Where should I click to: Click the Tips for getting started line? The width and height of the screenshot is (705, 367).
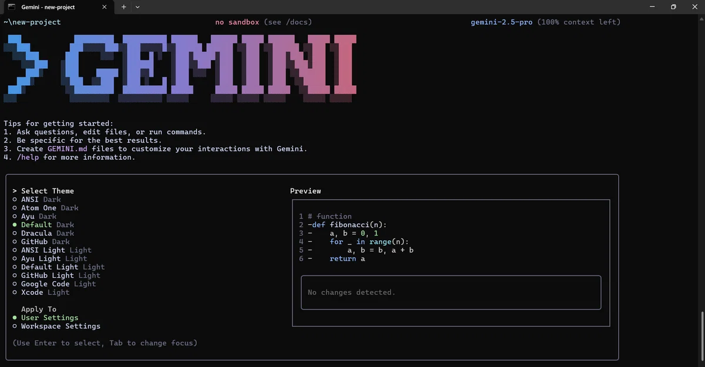[x=58, y=123]
